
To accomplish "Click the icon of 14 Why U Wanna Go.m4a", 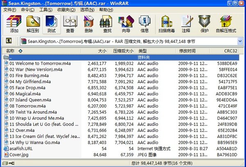I will [6, 142].
